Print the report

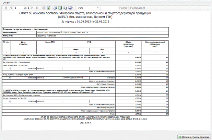[x=55, y=8]
